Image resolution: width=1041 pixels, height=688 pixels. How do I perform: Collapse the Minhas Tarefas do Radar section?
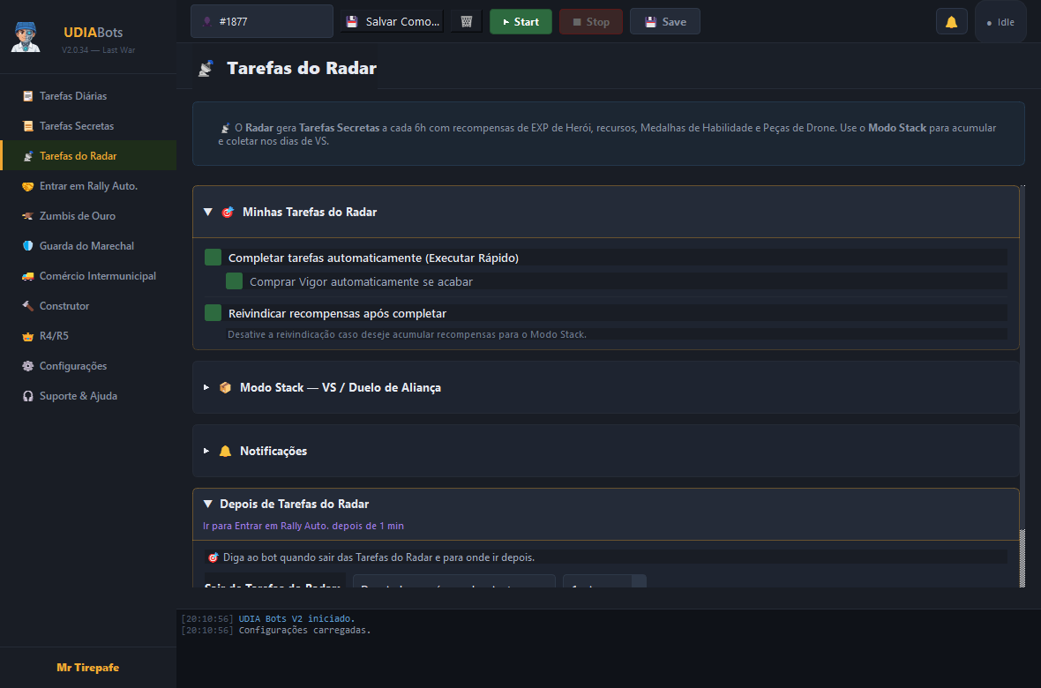click(x=208, y=212)
